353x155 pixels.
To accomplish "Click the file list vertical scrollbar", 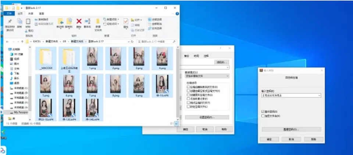I will 178,82.
